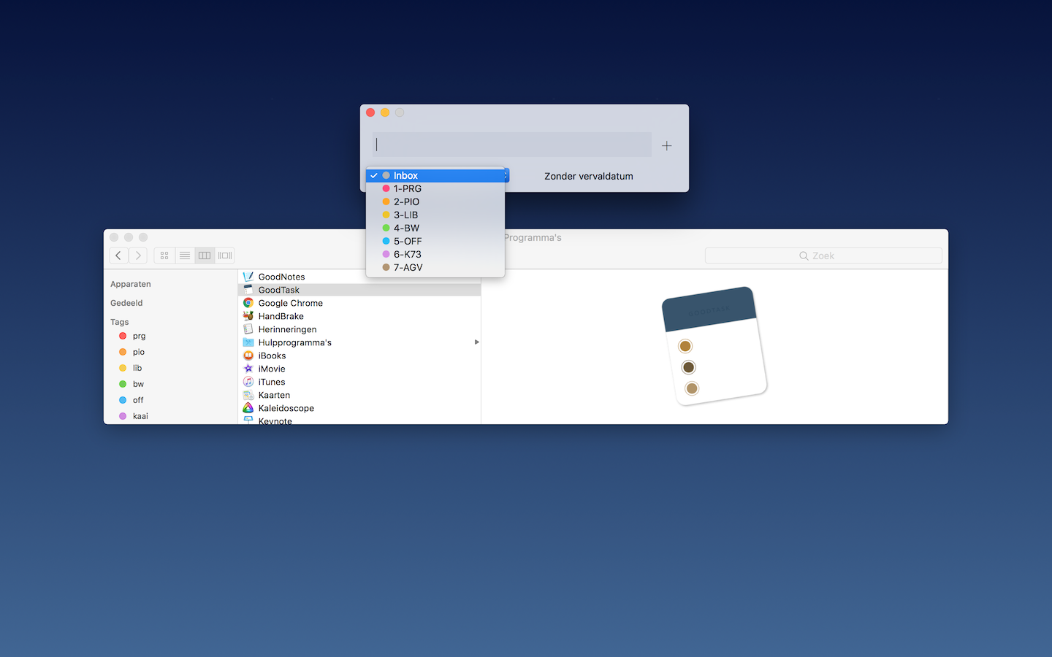Viewport: 1052px width, 657px height.
Task: Switch Finder to column view
Action: tap(205, 255)
